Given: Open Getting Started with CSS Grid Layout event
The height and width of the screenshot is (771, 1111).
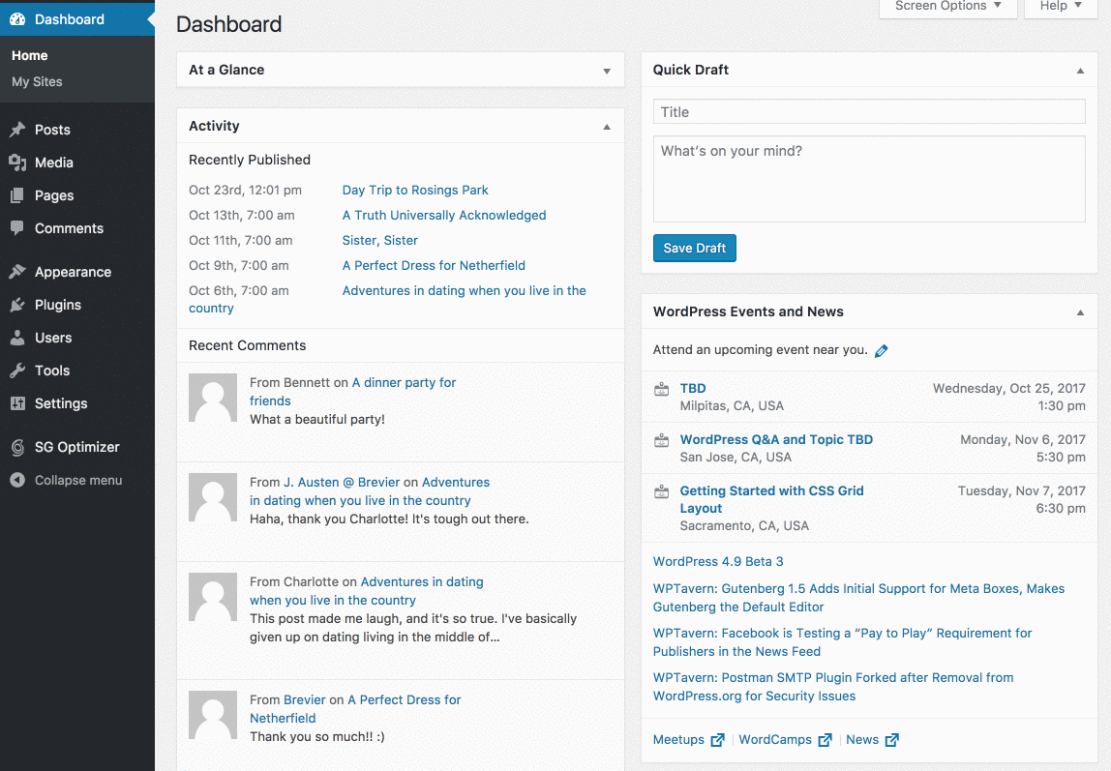Looking at the screenshot, I should [x=771, y=499].
